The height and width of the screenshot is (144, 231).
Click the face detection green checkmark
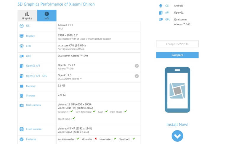click(x=94, y=111)
